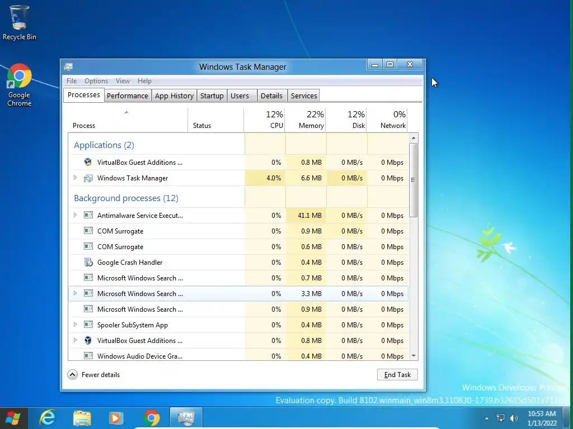Open the Options menu
573x429 pixels.
96,81
